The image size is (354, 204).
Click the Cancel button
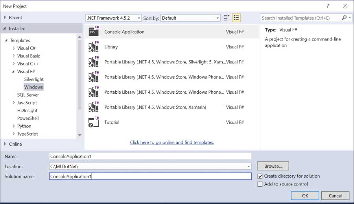[x=335, y=196]
